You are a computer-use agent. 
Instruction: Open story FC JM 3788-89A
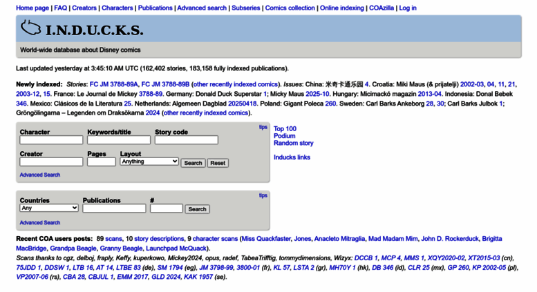114,84
